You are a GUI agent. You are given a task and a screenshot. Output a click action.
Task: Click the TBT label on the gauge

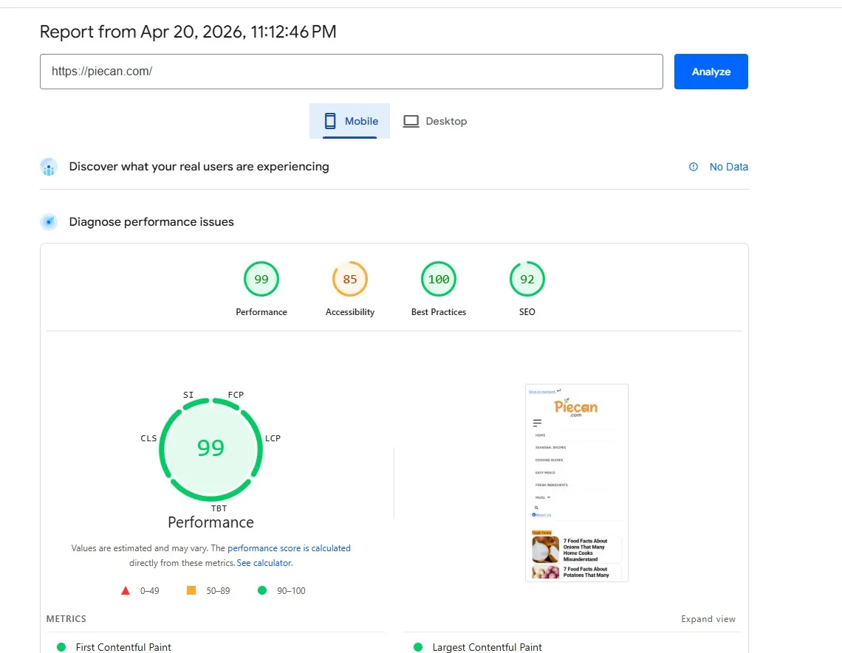219,508
